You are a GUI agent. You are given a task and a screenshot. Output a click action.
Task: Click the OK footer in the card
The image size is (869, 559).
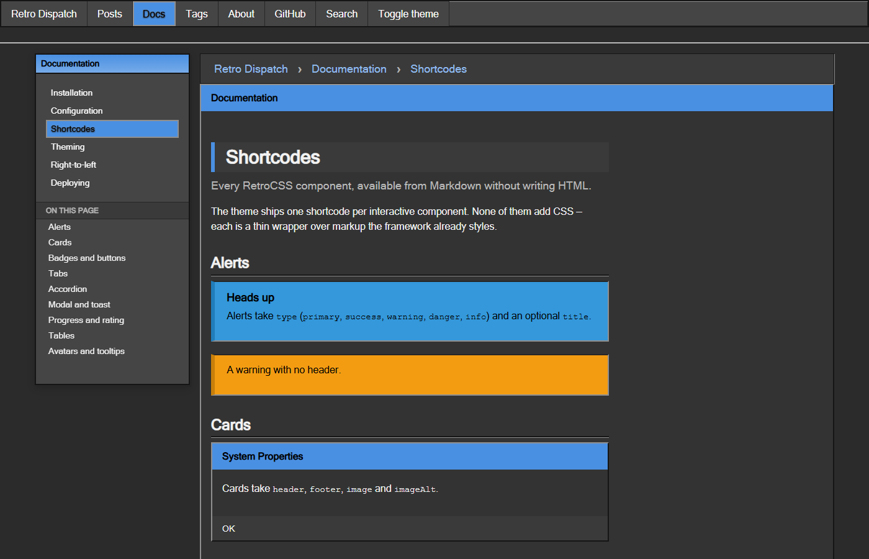(410, 529)
